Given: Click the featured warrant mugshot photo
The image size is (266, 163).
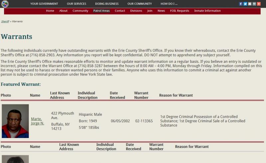Looking at the screenshot, I should coord(15,121).
